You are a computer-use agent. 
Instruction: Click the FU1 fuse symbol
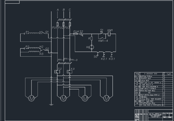coord(57,24)
